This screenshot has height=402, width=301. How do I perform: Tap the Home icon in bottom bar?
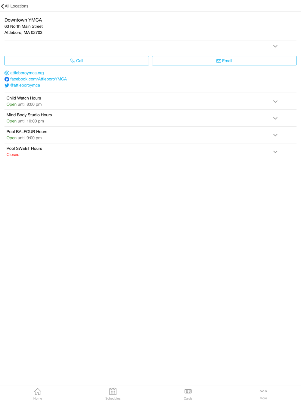[38, 391]
